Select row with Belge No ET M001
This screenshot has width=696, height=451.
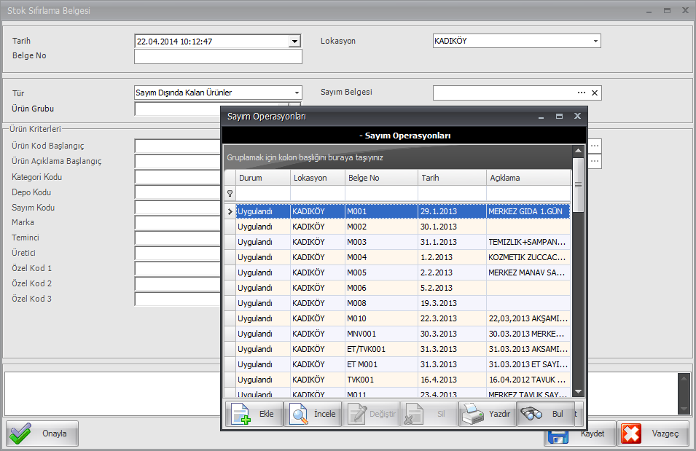pos(403,364)
